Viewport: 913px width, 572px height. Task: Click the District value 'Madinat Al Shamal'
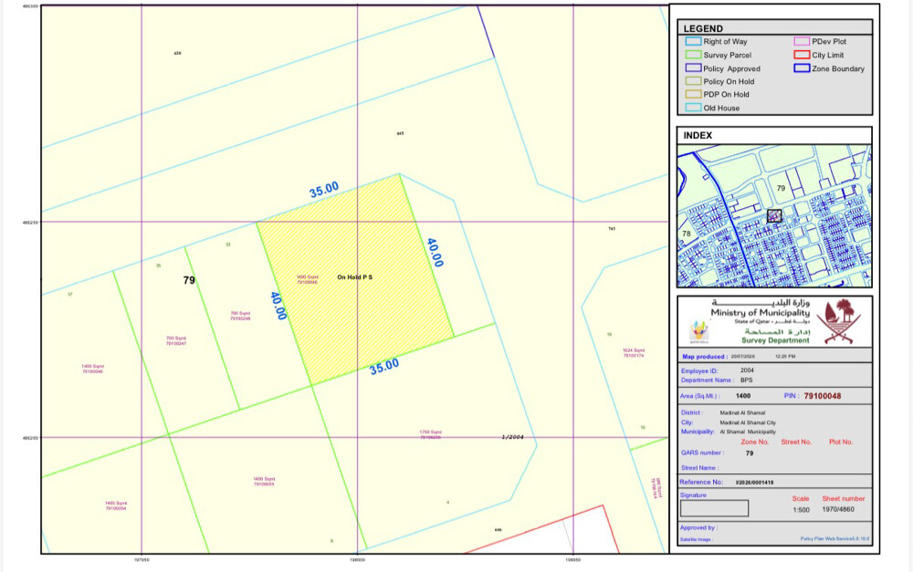click(x=742, y=412)
